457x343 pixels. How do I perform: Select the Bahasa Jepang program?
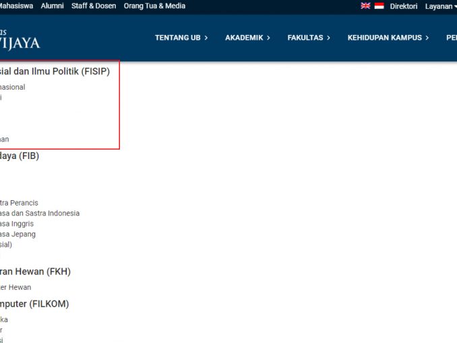pos(18,235)
